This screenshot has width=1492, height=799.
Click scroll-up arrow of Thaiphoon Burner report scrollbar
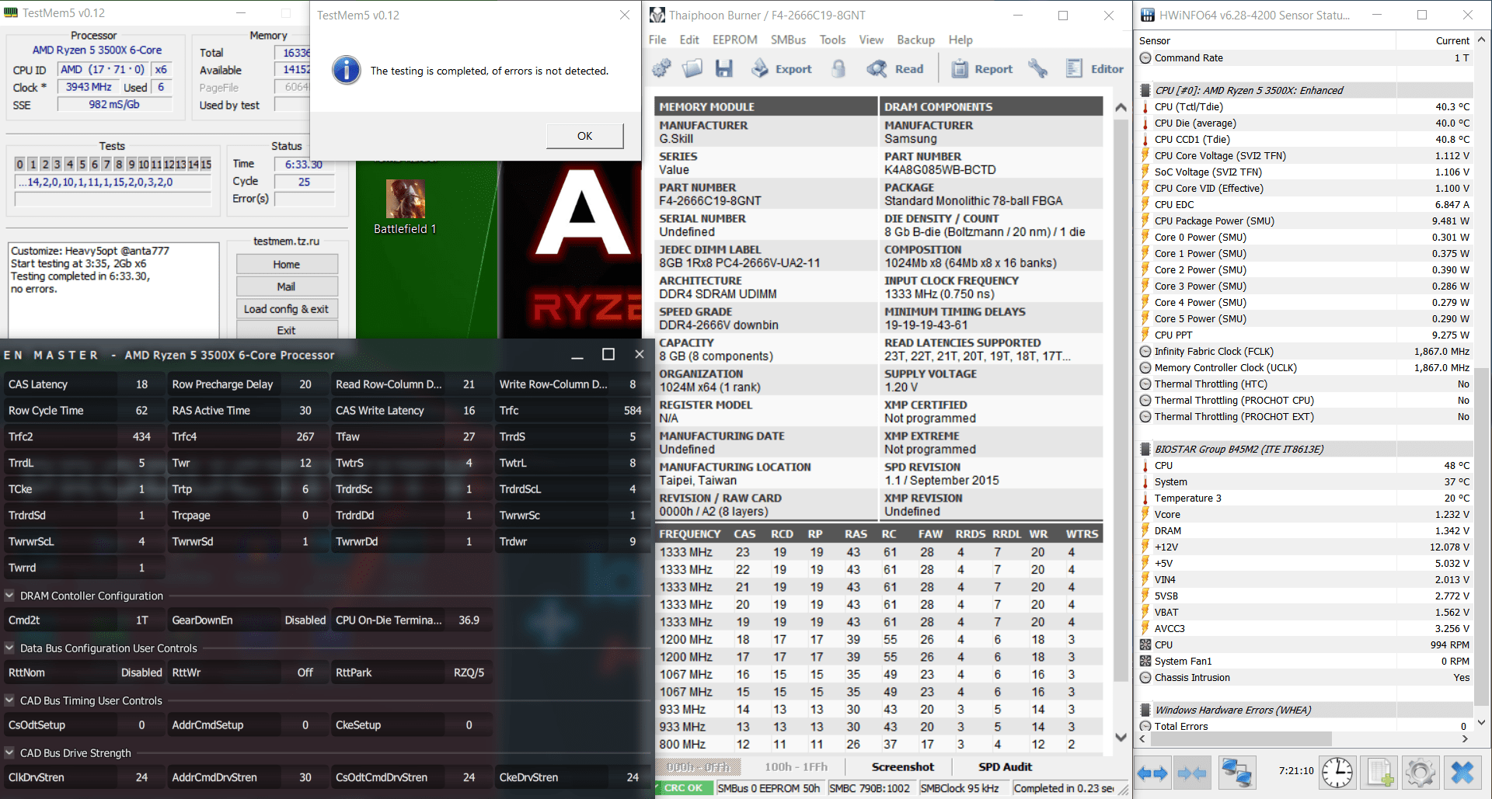point(1121,107)
